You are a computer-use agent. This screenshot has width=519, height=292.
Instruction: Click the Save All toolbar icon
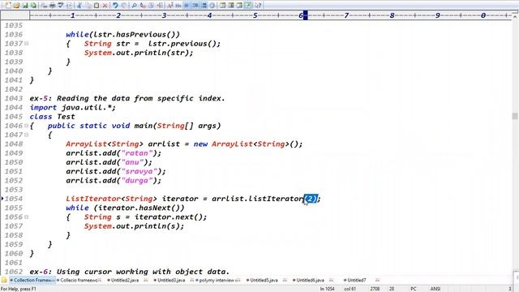(33, 6)
